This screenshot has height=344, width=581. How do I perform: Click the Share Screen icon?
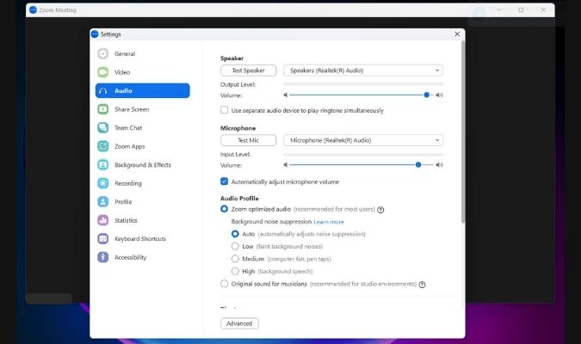click(x=102, y=109)
